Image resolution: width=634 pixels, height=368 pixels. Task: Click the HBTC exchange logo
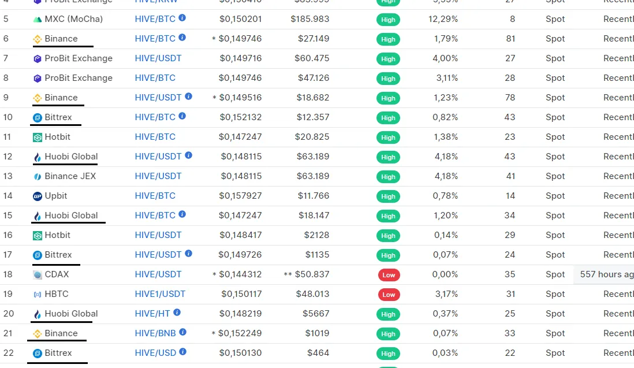tap(37, 295)
